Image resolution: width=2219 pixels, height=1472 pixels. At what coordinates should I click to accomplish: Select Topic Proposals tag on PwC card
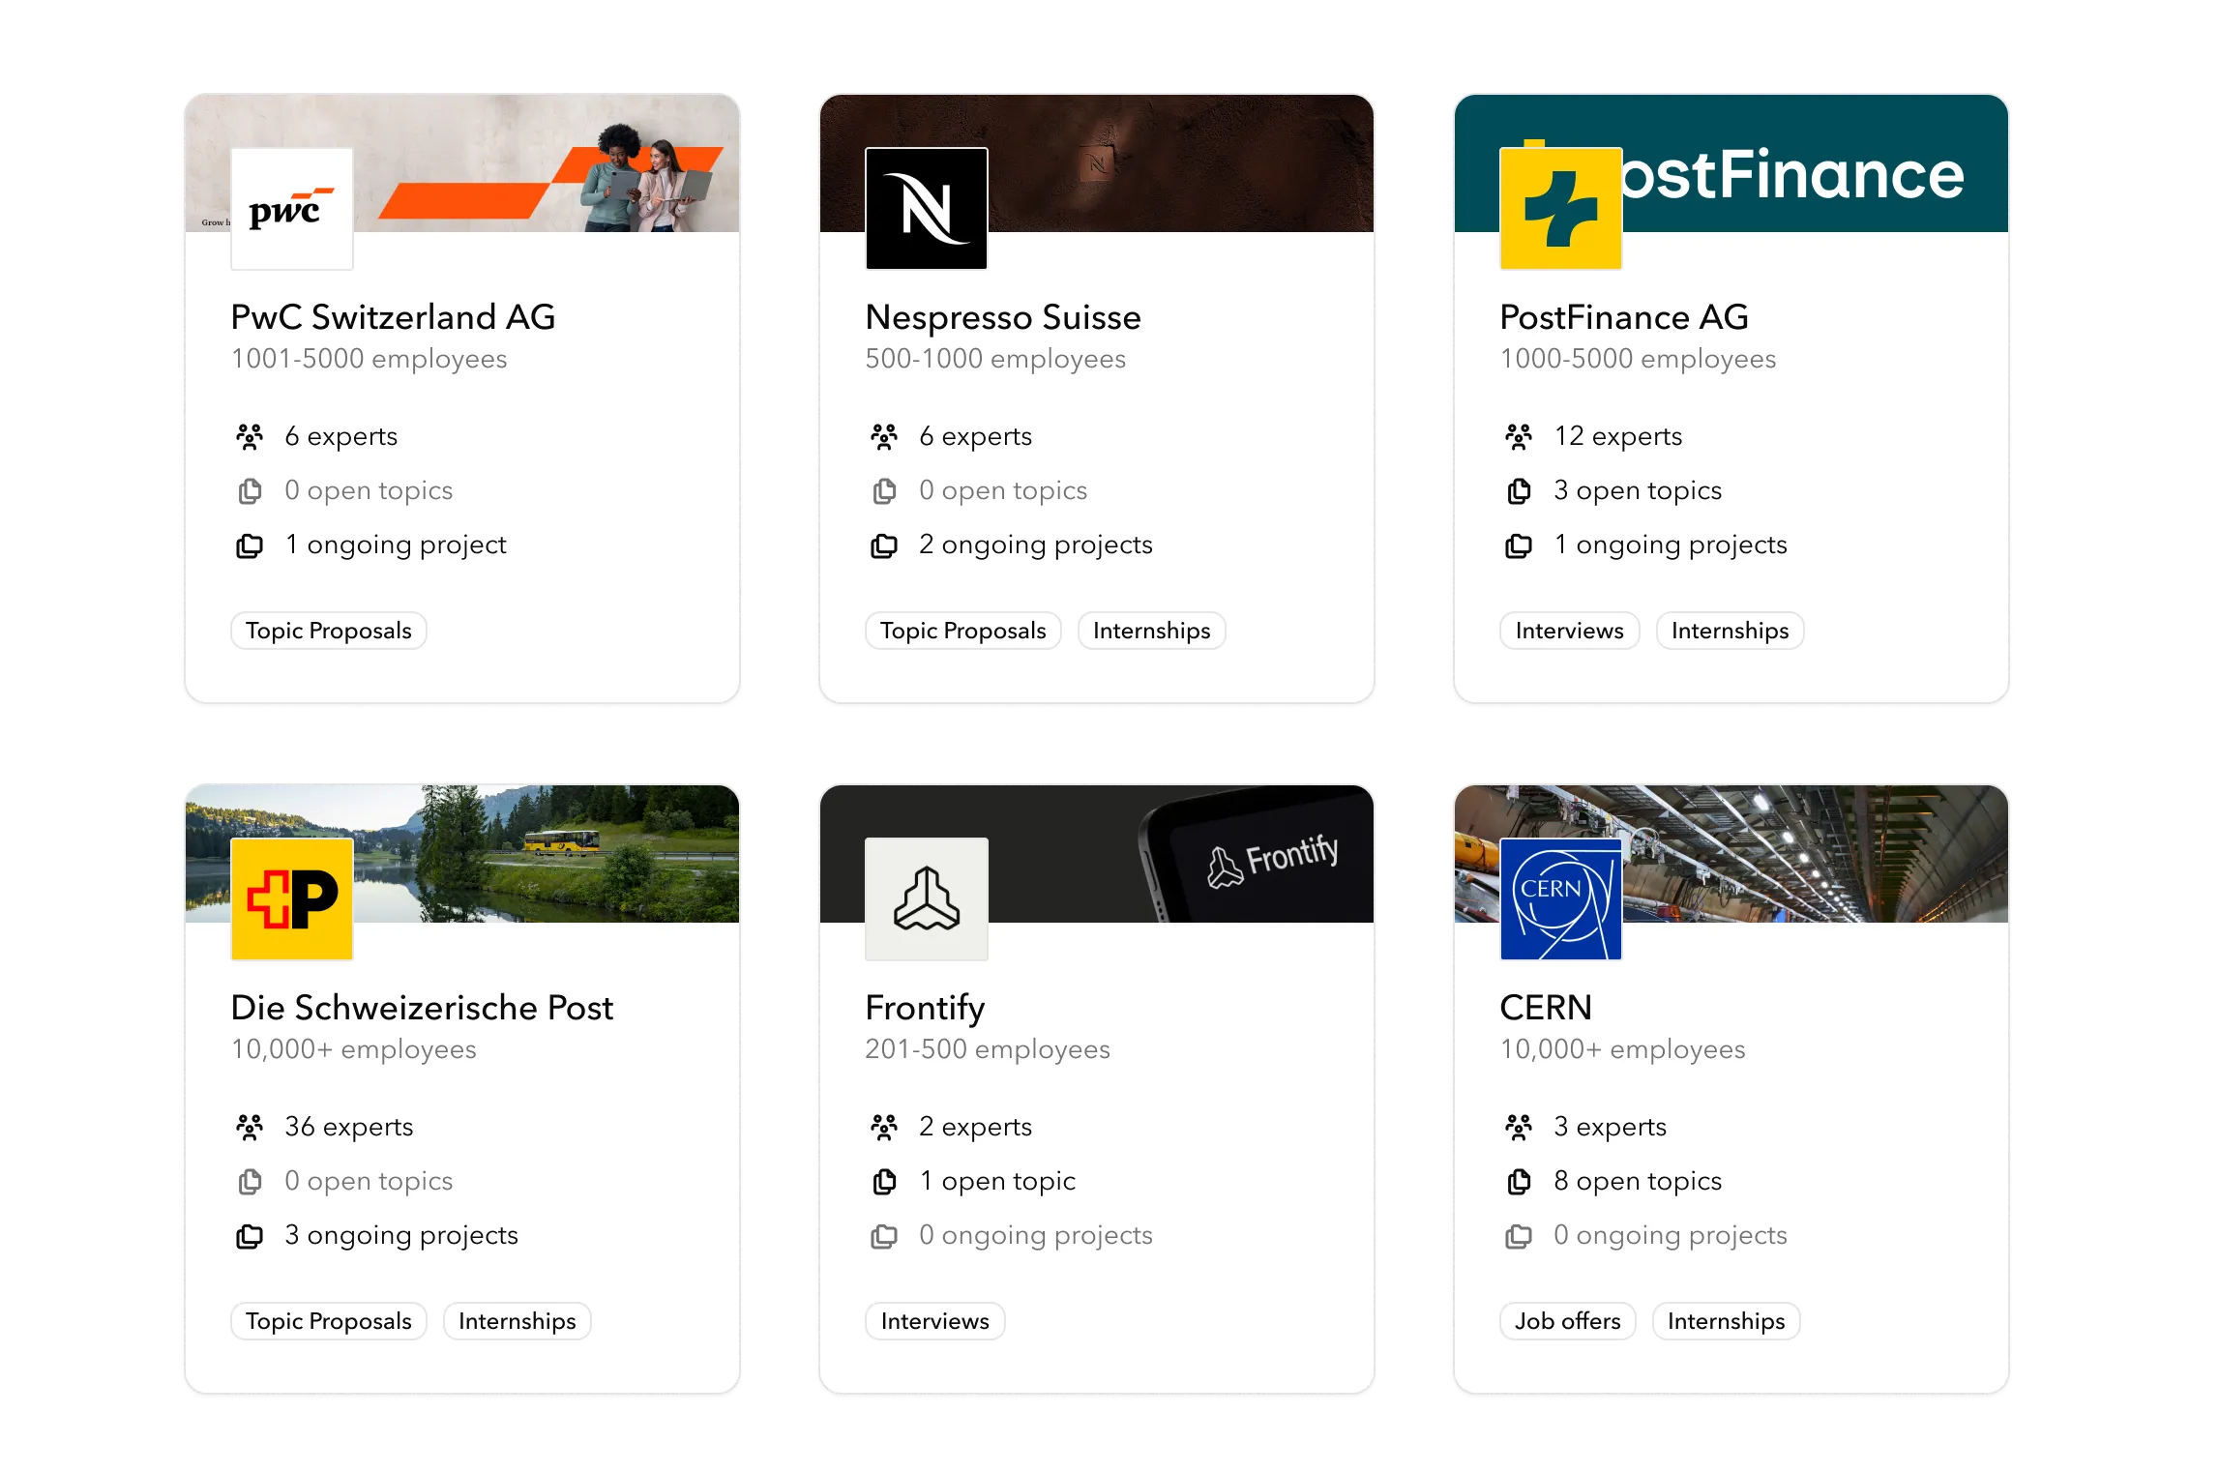(x=328, y=631)
